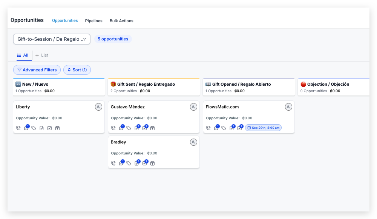Open the pipeline selector showing Gift-to-Session
The height and width of the screenshot is (219, 377).
pos(52,39)
